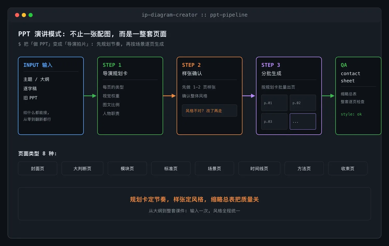Click the red close window dot
Viewport: 389px width, 246px height.
click(x=17, y=15)
